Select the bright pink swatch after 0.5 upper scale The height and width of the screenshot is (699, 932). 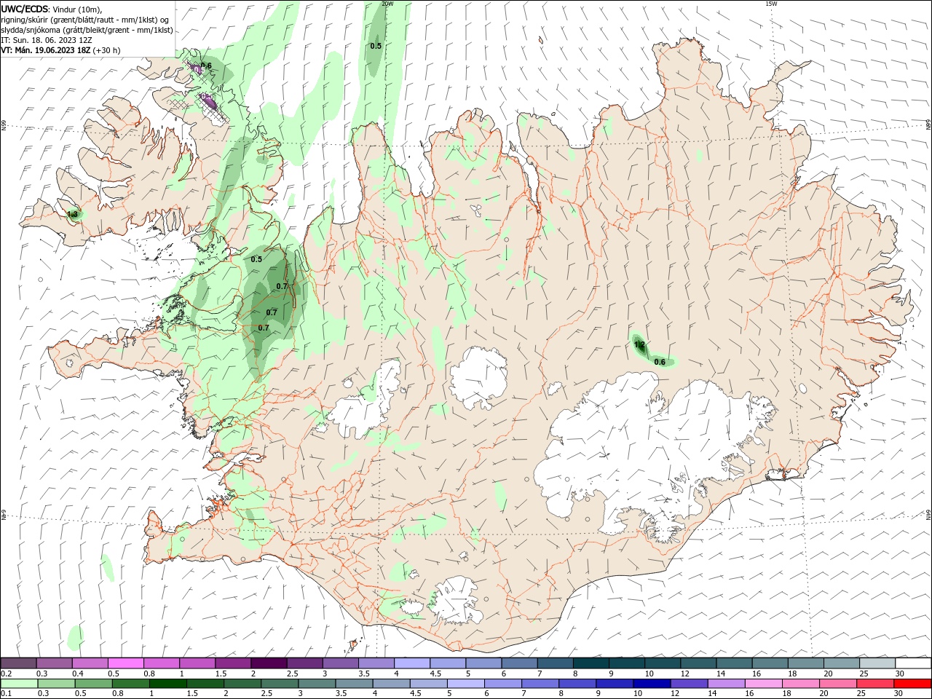(x=126, y=663)
